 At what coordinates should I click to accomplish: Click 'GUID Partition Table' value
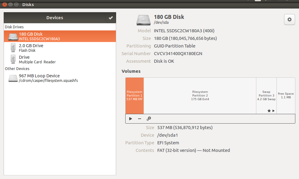pyautogui.click(x=174, y=46)
